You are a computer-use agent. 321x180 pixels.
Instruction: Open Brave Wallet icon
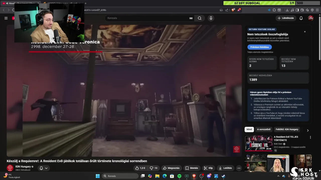coord(302,10)
